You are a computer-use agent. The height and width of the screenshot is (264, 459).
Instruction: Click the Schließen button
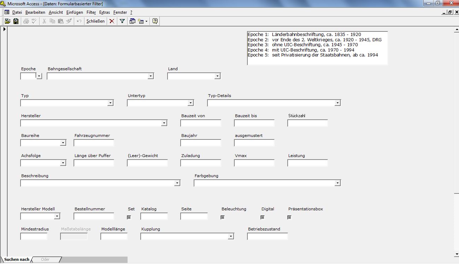pyautogui.click(x=95, y=21)
